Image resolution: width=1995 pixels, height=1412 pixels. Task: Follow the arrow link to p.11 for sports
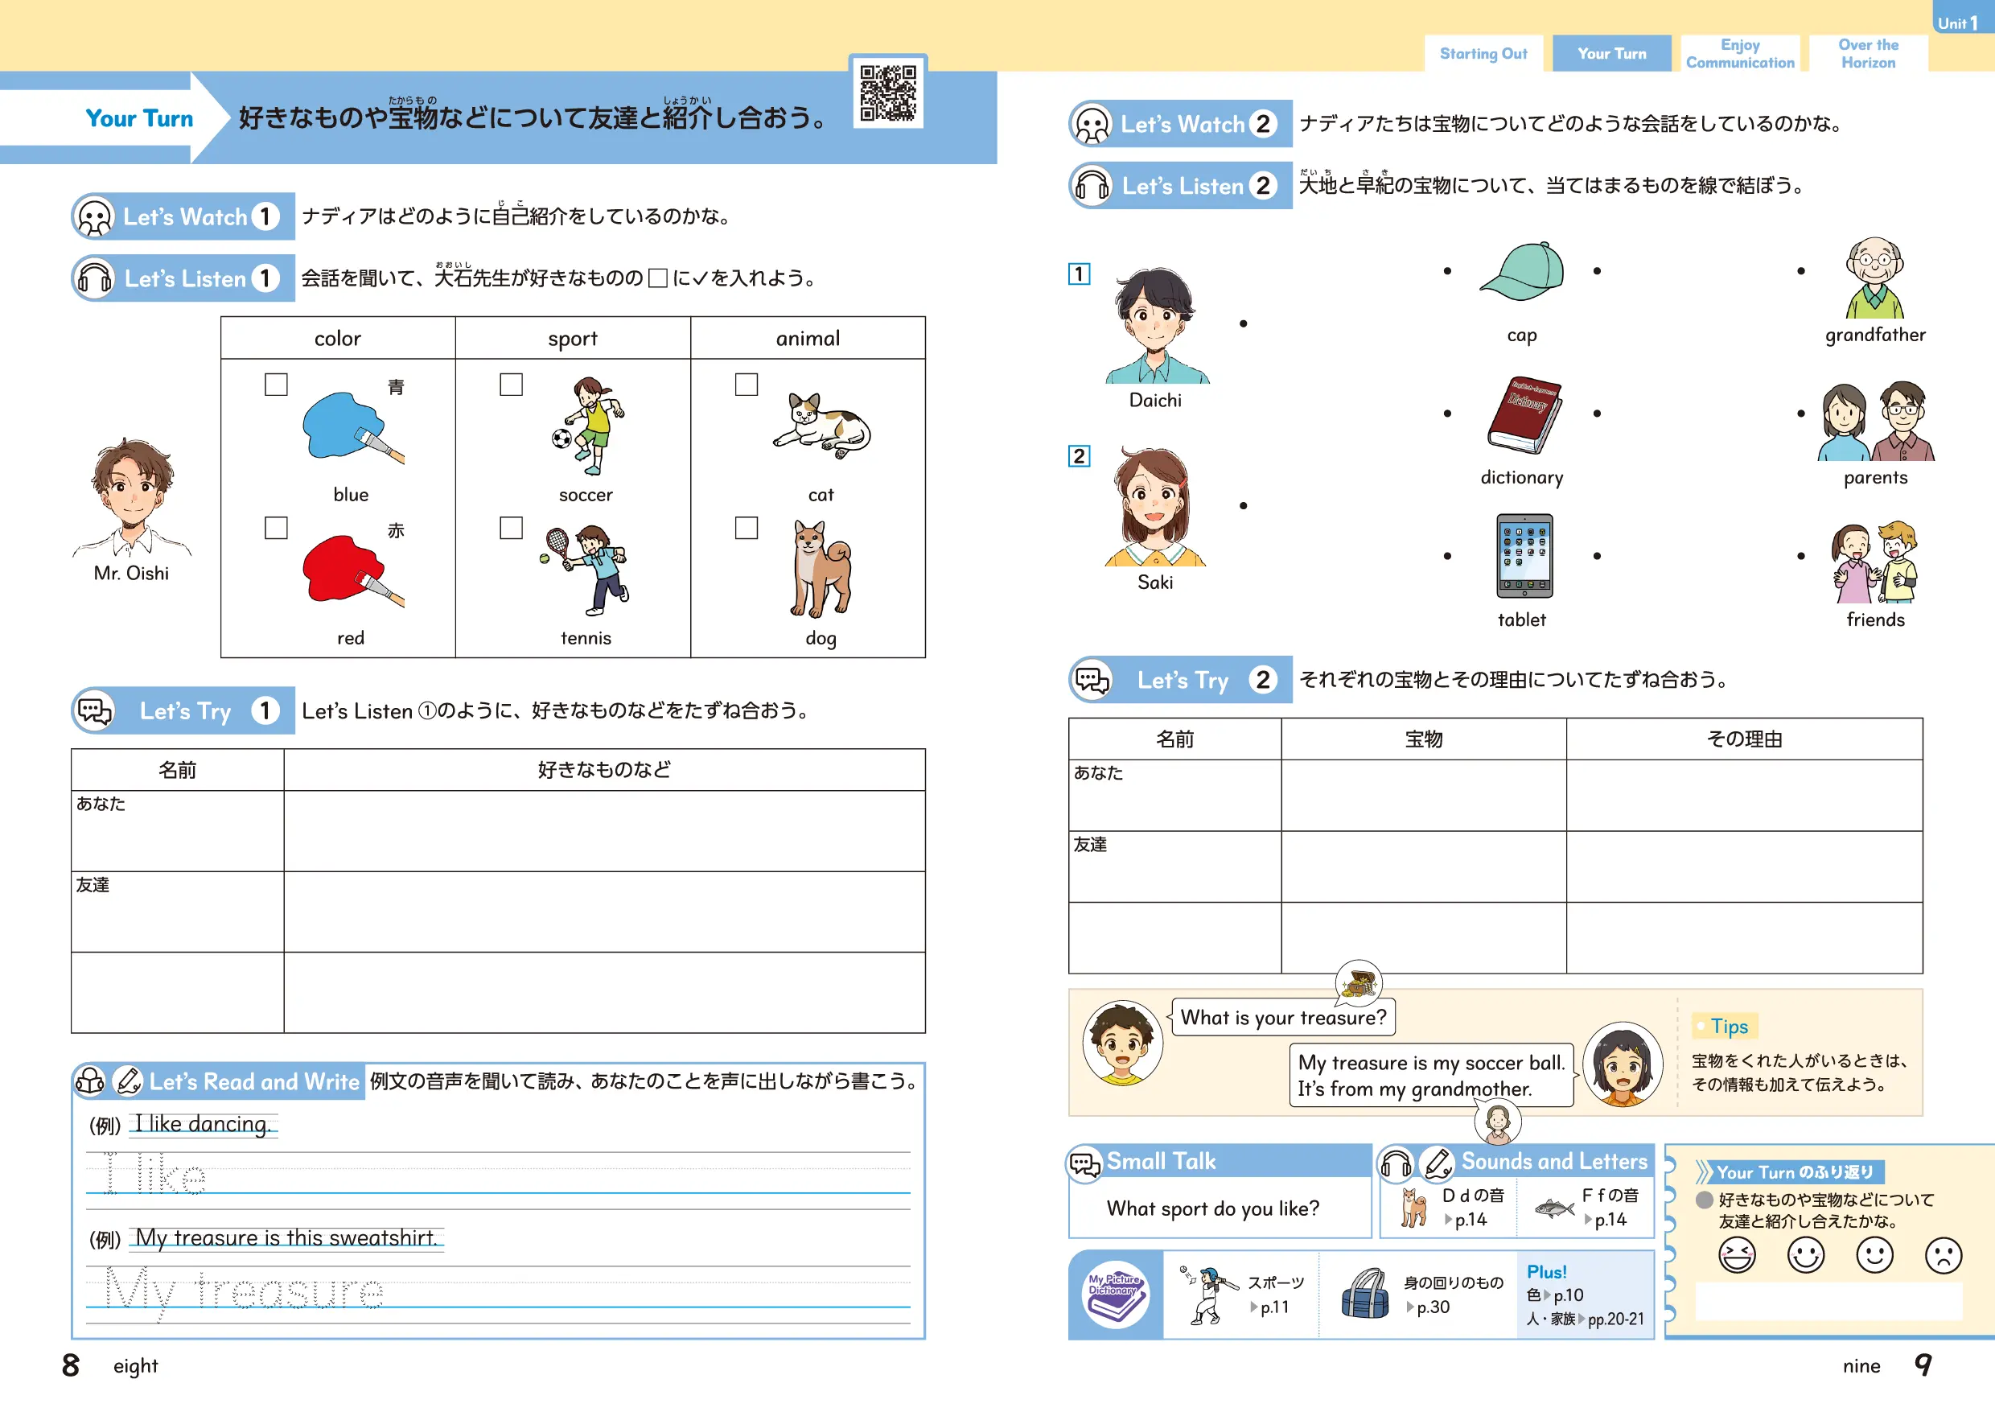click(1269, 1307)
